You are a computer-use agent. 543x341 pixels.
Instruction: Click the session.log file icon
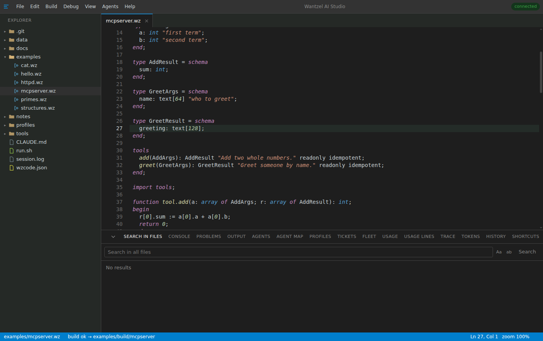pyautogui.click(x=12, y=159)
